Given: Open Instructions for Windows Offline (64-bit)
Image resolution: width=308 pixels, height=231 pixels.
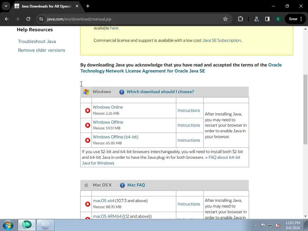Looking at the screenshot, I should pos(189,140).
